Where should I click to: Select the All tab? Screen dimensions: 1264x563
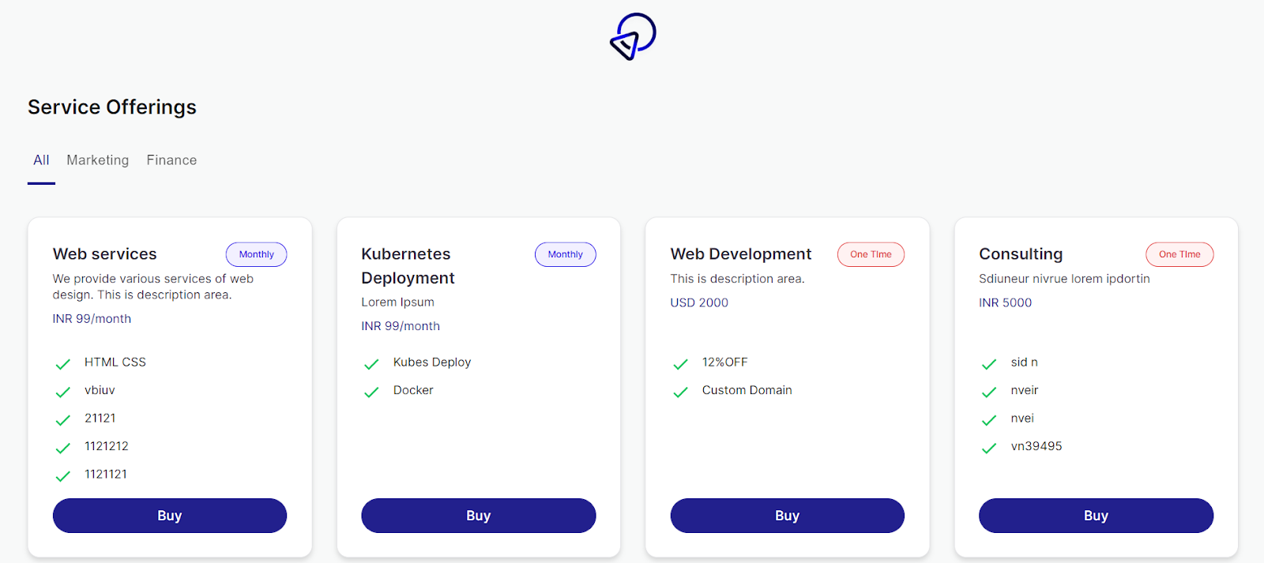coord(41,160)
